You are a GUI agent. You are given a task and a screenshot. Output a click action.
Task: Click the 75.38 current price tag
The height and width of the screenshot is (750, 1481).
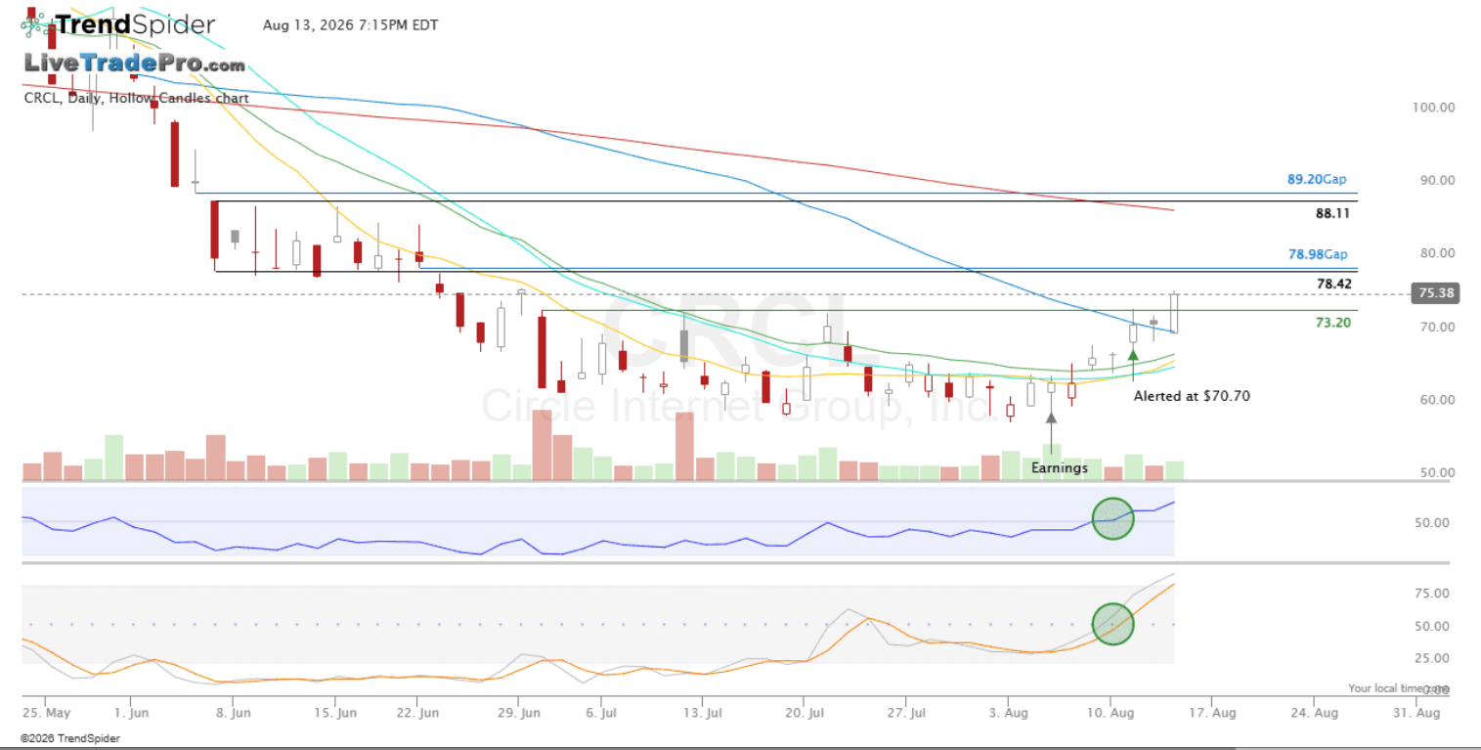tap(1435, 293)
